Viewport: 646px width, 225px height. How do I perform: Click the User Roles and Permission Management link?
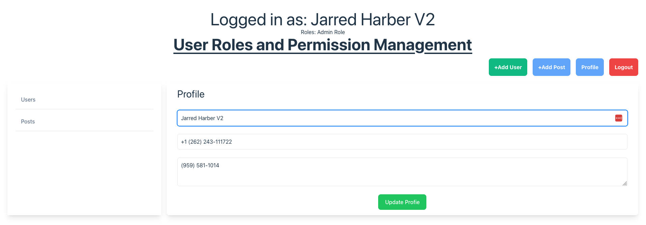coord(322,45)
